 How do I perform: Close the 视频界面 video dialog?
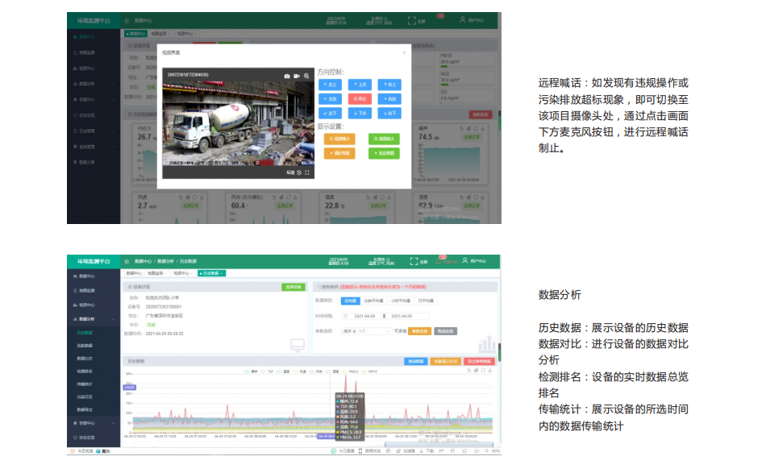pyautogui.click(x=404, y=52)
